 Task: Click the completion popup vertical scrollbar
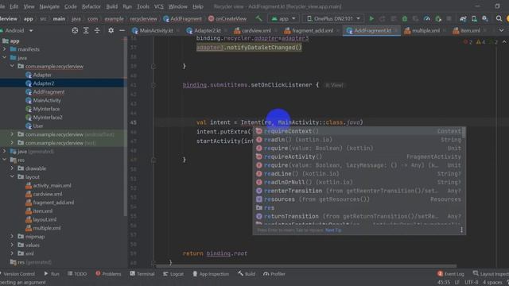coord(464,133)
